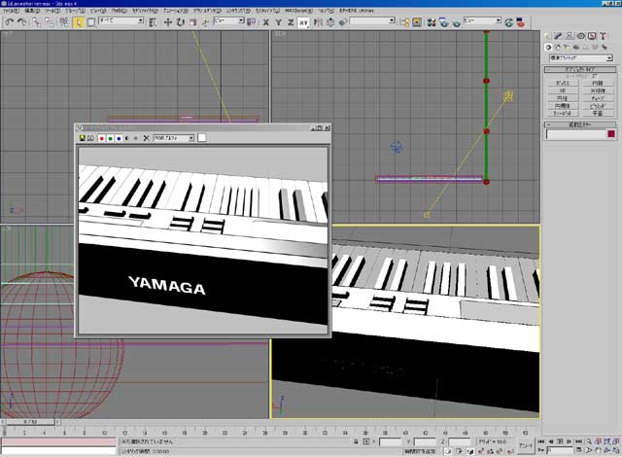Toggle green channel in render window
Image resolution: width=622 pixels, height=457 pixels.
pyautogui.click(x=110, y=138)
